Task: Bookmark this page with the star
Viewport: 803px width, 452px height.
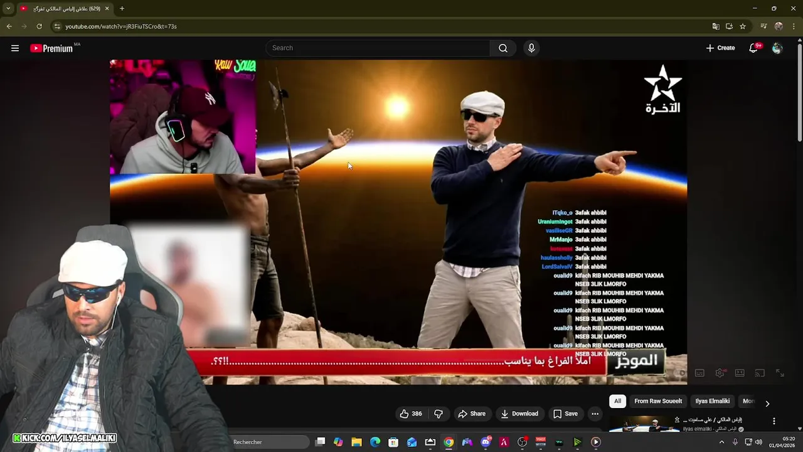Action: (743, 26)
